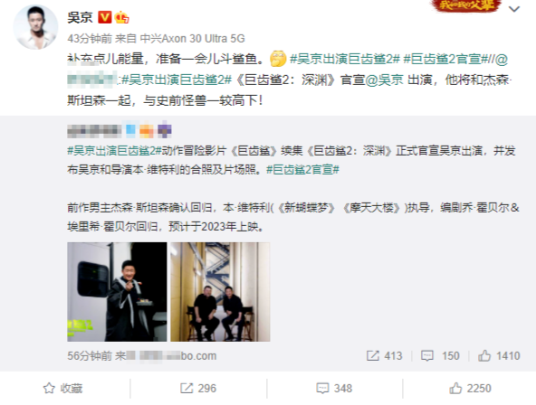Toggle 收藏 favorite star
This screenshot has width=536, height=405.
pyautogui.click(x=62, y=389)
